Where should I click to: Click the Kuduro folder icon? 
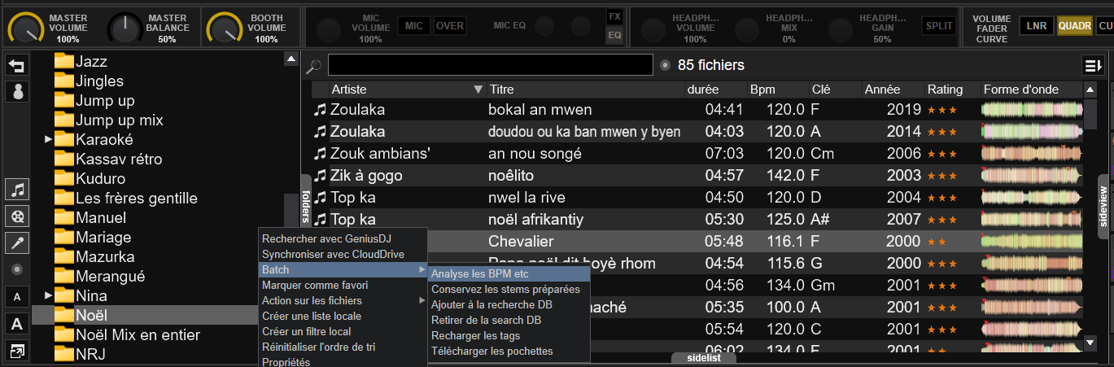pos(63,178)
